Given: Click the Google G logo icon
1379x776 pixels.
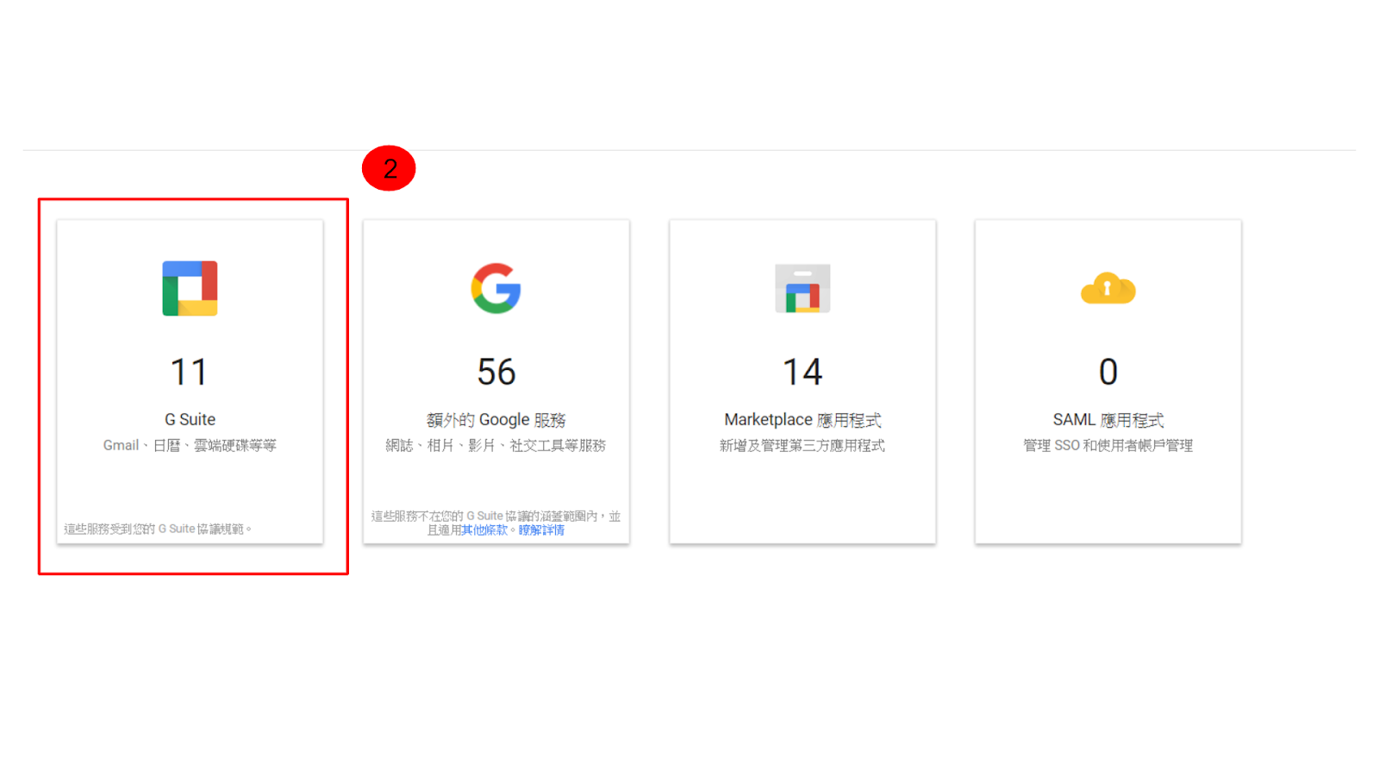Looking at the screenshot, I should pyautogui.click(x=496, y=288).
